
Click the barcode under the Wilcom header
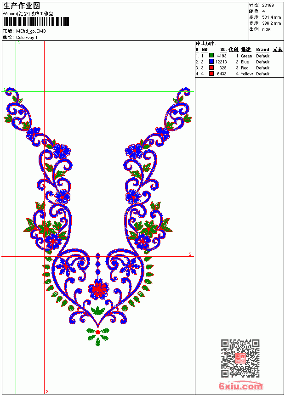pos(36,22)
